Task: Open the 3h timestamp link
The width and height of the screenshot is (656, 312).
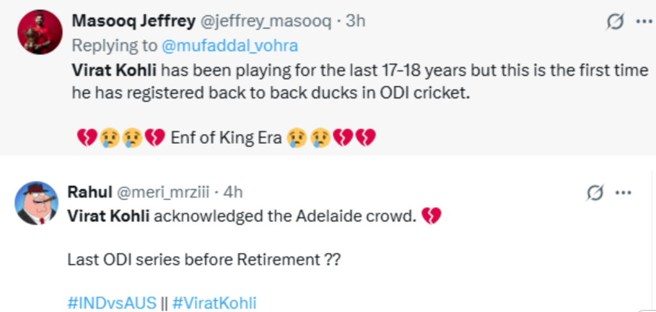Action: (x=355, y=21)
